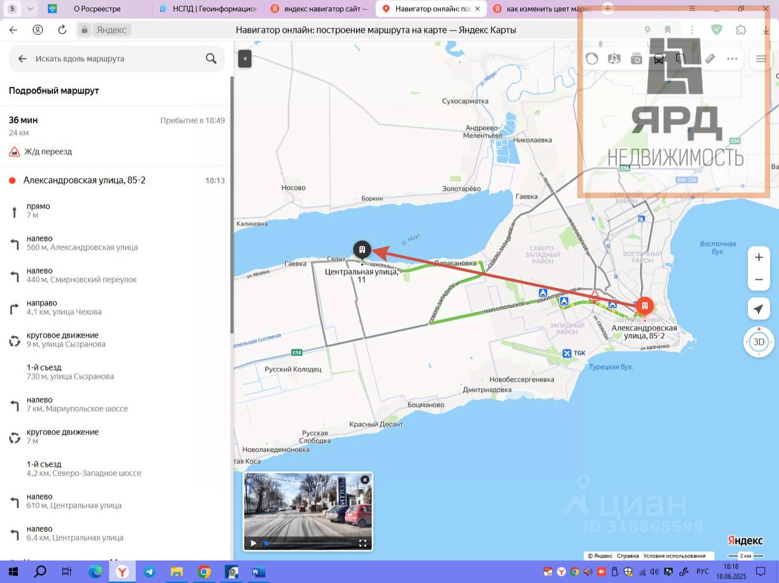
Task: Zoom in the map with plus button
Action: 758,257
